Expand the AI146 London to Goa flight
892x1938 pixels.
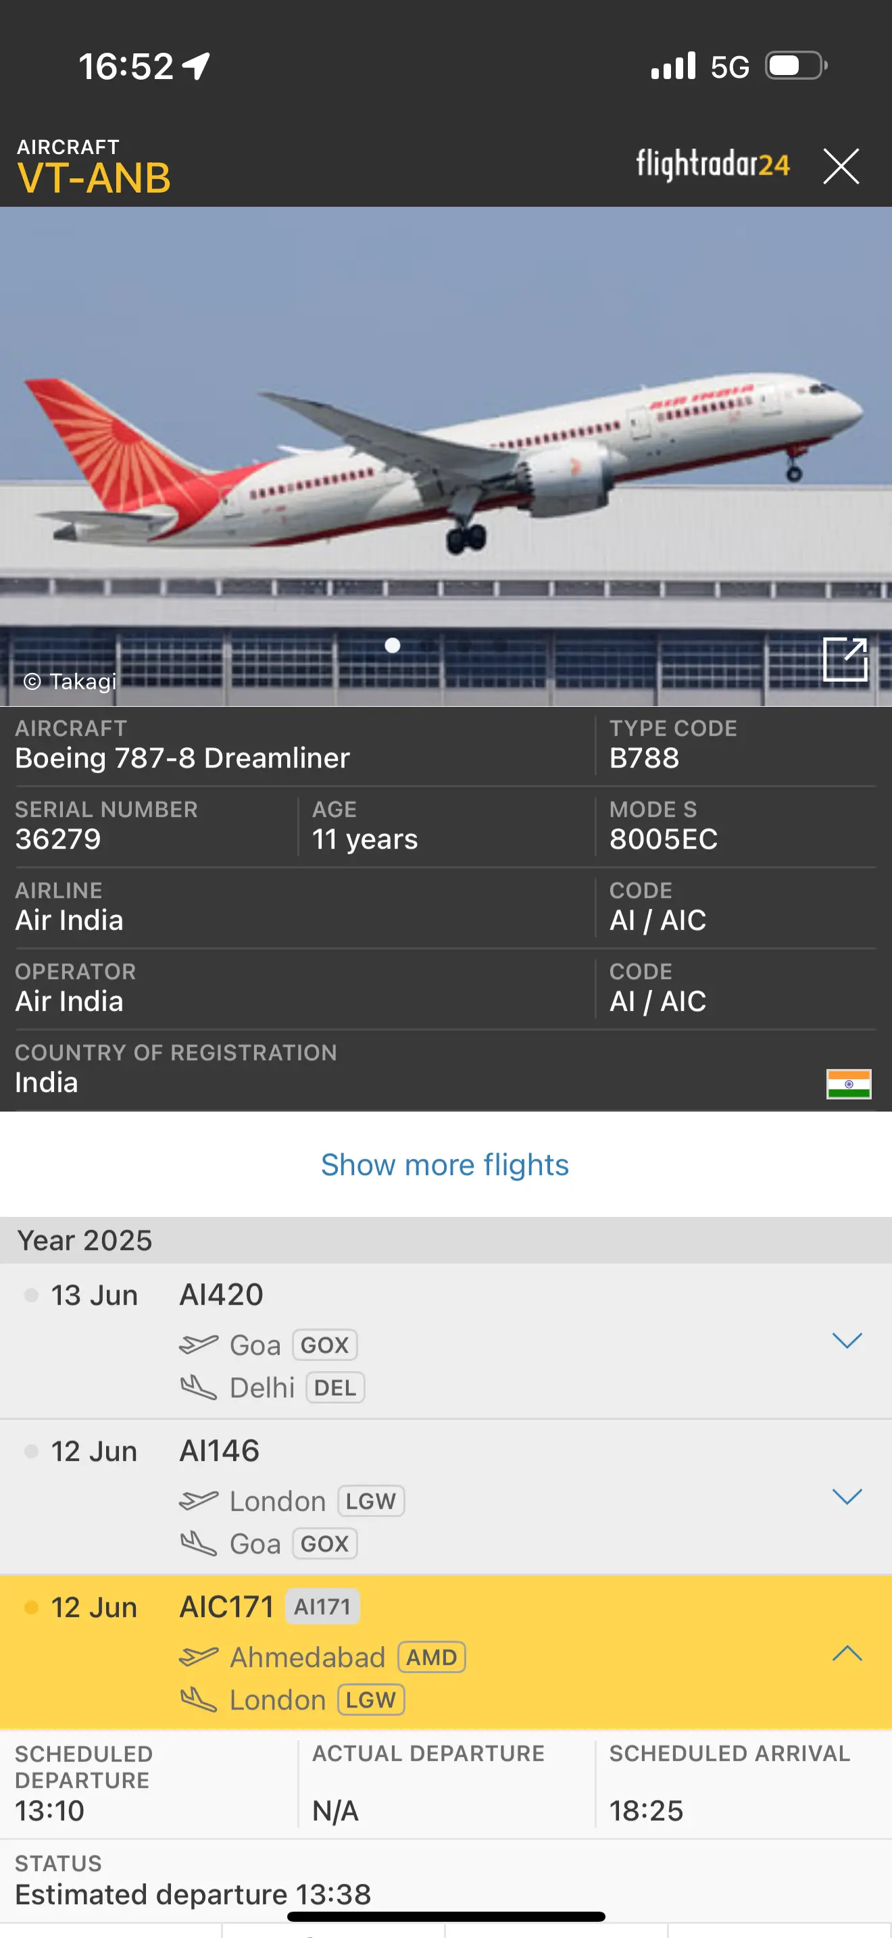tap(847, 1496)
